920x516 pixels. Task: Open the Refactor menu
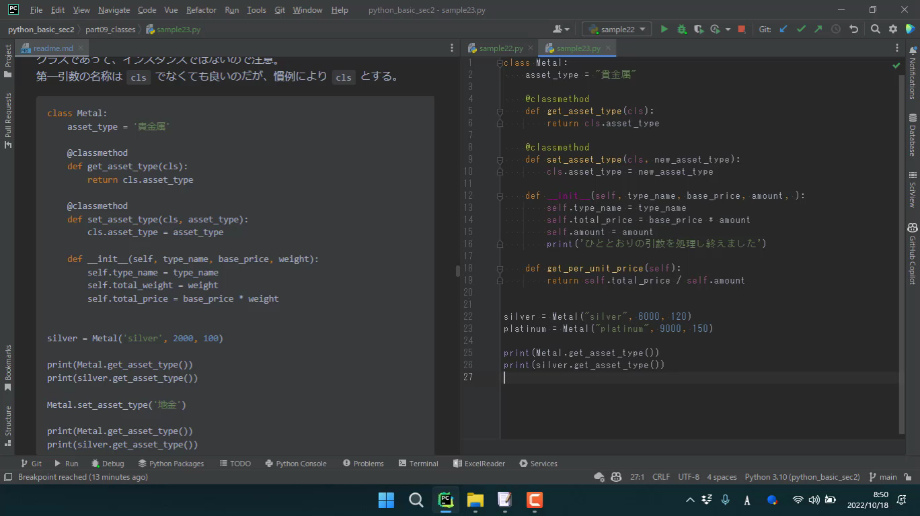tap(201, 10)
